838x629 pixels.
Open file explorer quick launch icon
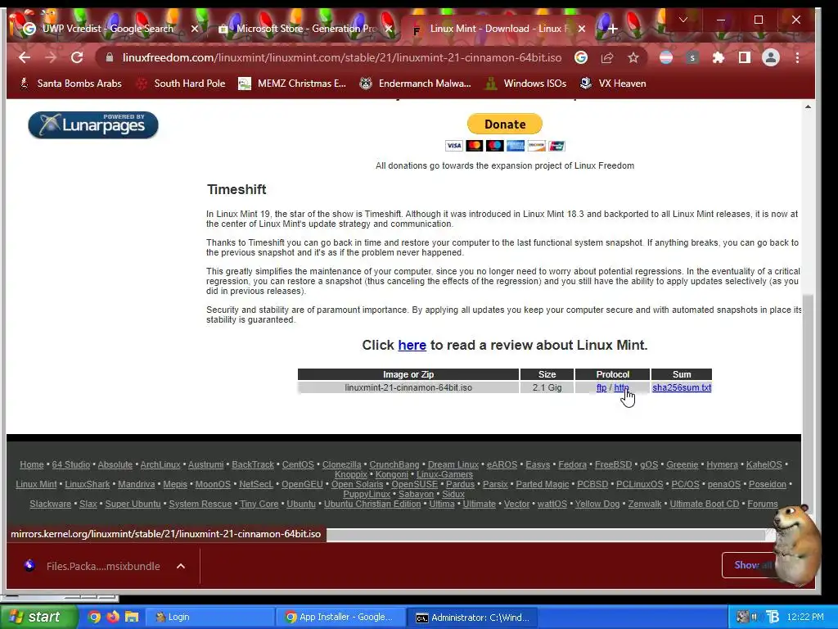132,617
